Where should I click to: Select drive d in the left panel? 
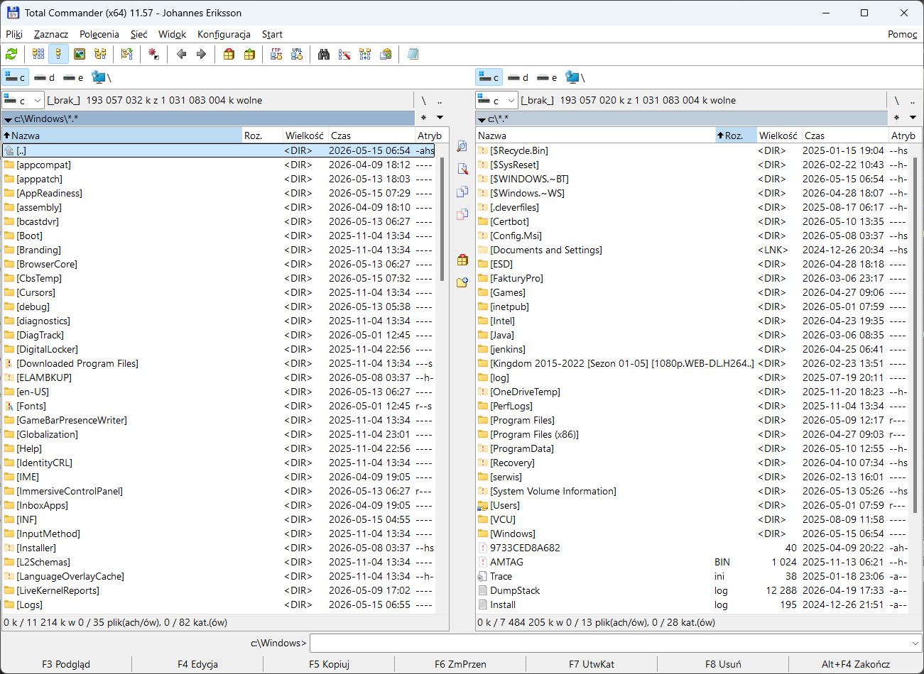click(x=45, y=77)
